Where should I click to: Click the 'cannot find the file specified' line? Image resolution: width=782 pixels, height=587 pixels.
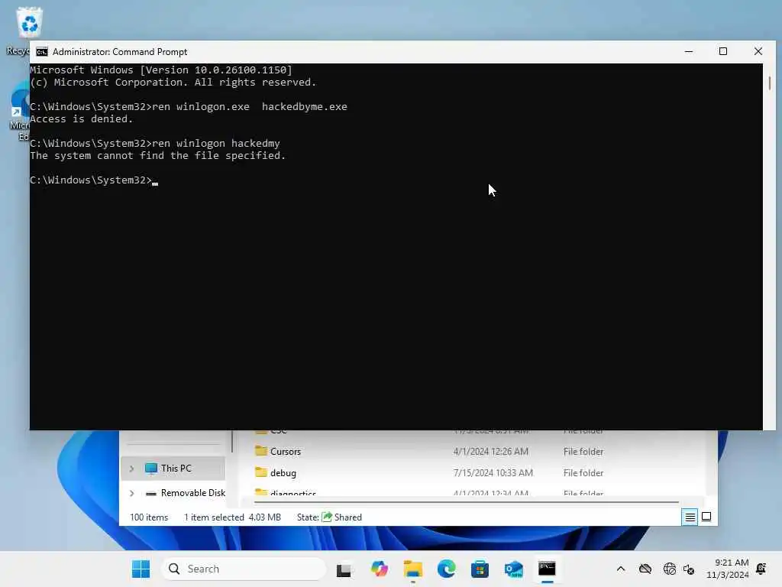click(x=157, y=156)
